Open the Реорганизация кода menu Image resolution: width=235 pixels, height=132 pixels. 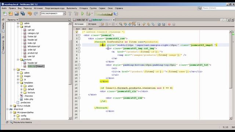coord(55,8)
